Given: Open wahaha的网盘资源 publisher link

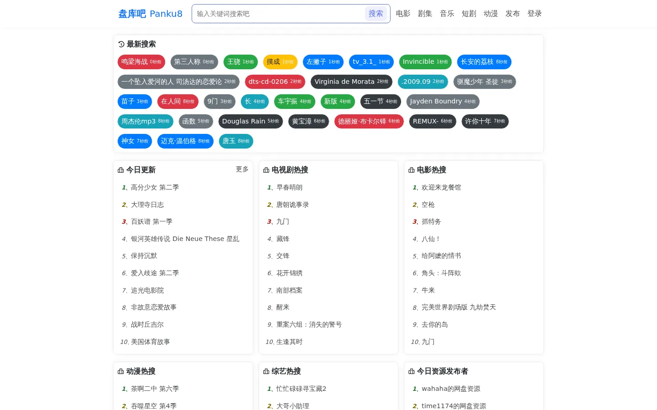Looking at the screenshot, I should pyautogui.click(x=451, y=389).
